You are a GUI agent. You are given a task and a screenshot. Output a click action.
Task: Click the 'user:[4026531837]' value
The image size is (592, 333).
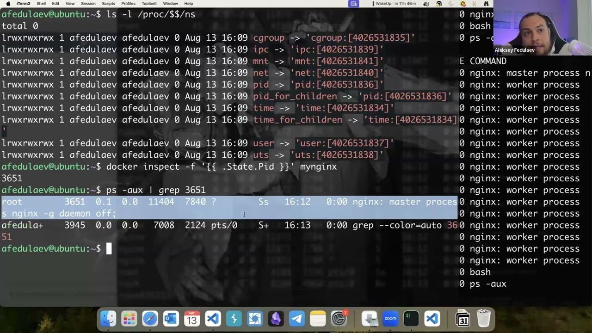[x=345, y=143]
